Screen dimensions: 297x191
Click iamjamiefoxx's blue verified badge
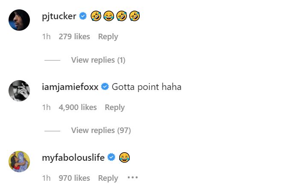105,87
